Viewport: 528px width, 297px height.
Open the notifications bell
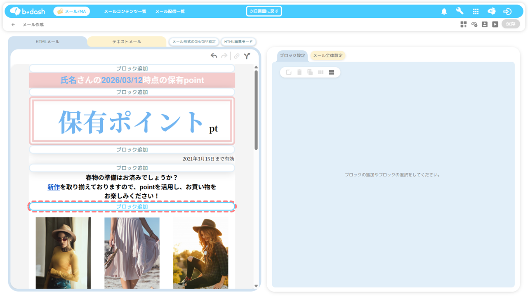tap(444, 12)
